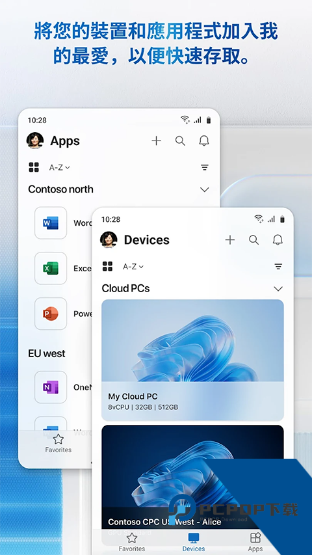Open search in the Devices window
The image size is (312, 555).
(x=253, y=240)
